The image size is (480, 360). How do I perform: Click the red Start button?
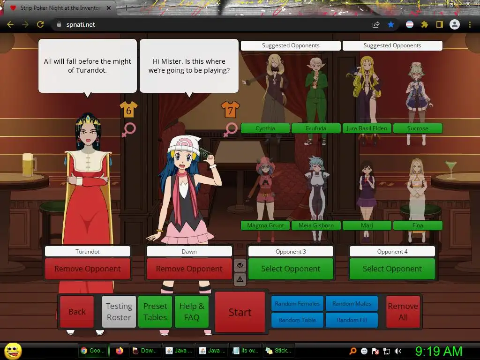pyautogui.click(x=240, y=312)
